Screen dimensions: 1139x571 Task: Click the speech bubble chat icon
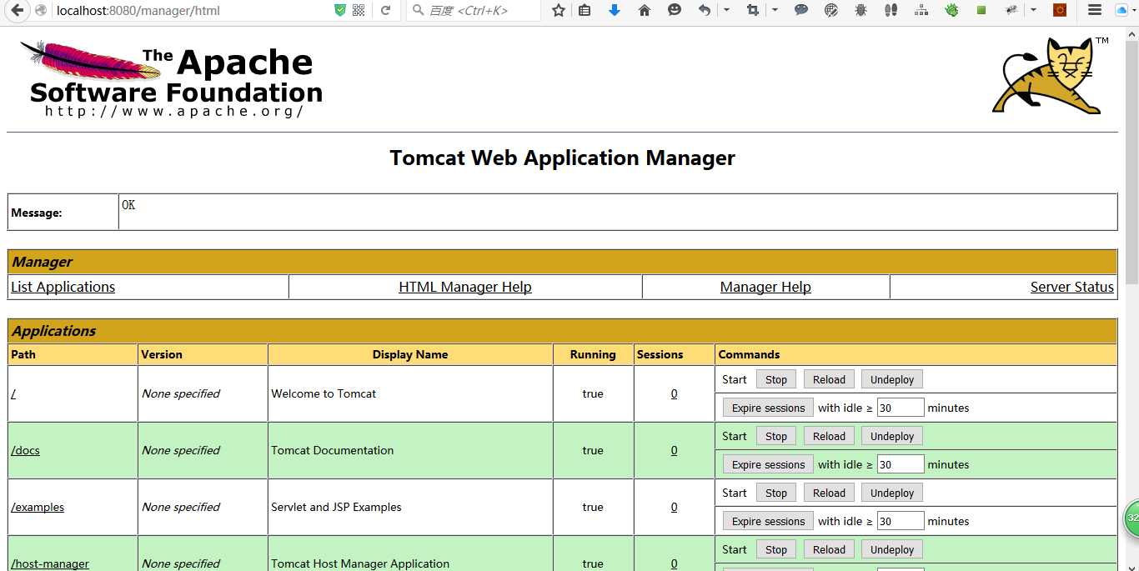801,10
